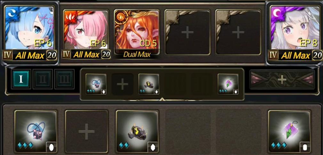Image resolution: width=323 pixels, height=155 pixels.
Task: Add equipment in large empty plus slot
Action: [x=87, y=132]
